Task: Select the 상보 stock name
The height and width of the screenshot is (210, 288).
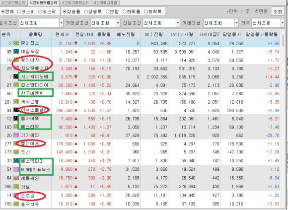Action: [x=25, y=187]
